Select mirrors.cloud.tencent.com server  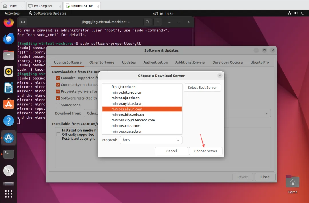point(142,120)
